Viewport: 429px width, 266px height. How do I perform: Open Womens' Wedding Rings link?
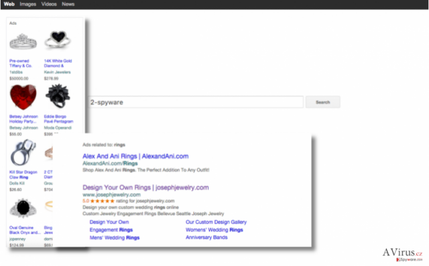pyautogui.click(x=214, y=230)
